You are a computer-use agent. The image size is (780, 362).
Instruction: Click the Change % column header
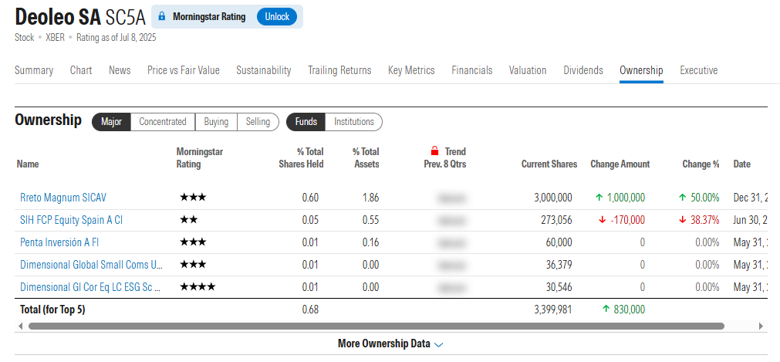701,164
